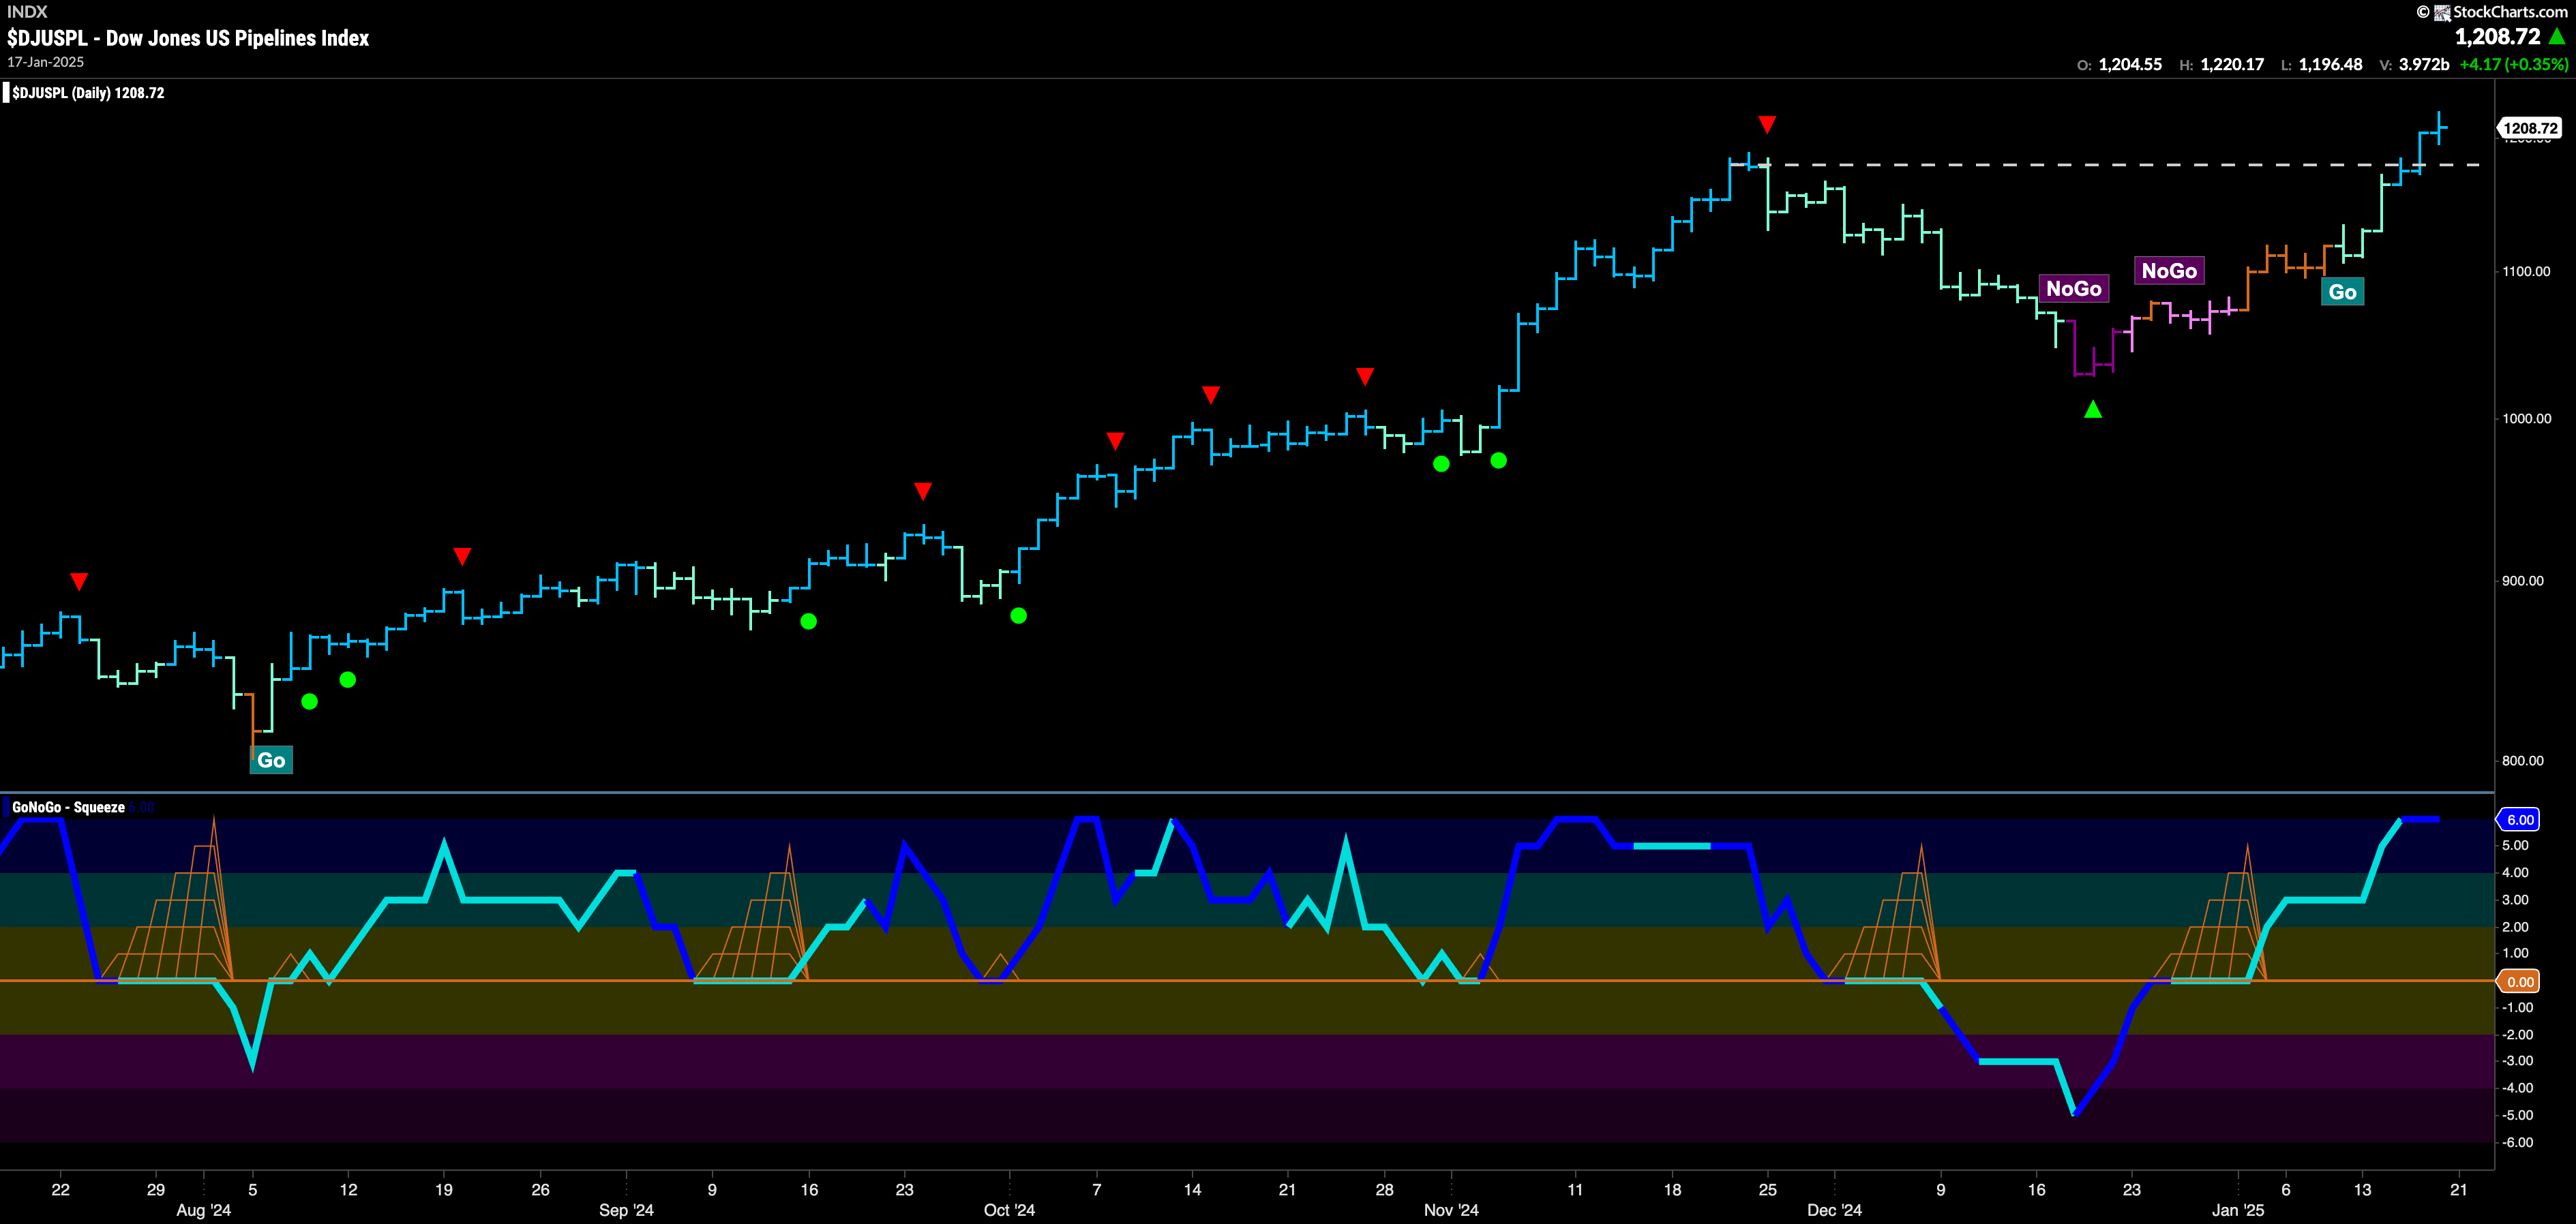
Task: Click the -6.00 oscillator axis label
Action: (2516, 1142)
